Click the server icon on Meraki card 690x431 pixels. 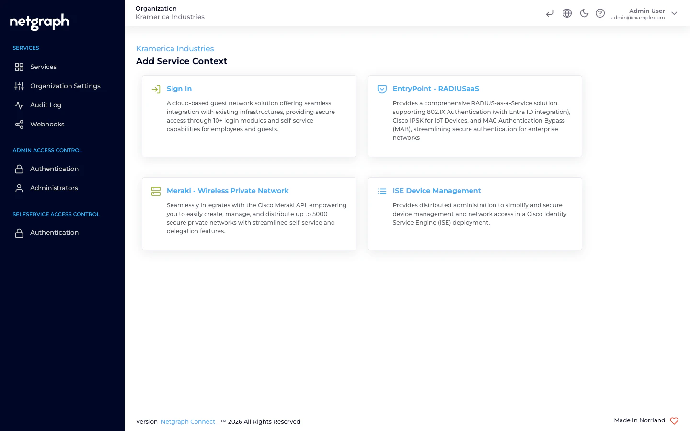point(156,191)
